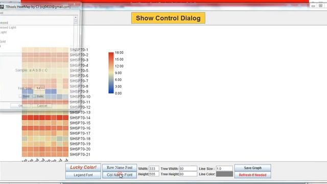Click legend value 18.00

[119, 53]
